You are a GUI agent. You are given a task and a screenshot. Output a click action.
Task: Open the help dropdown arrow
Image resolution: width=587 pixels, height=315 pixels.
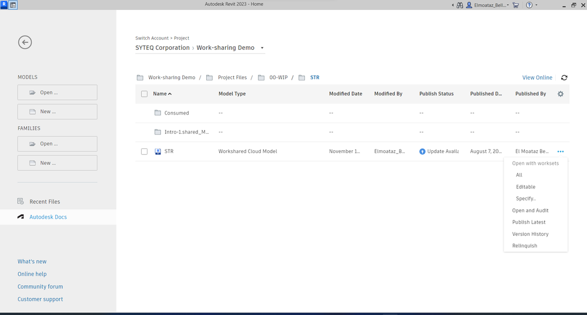pyautogui.click(x=536, y=5)
